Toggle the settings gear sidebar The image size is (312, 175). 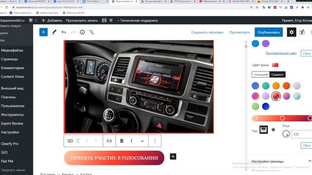pyautogui.click(x=292, y=32)
